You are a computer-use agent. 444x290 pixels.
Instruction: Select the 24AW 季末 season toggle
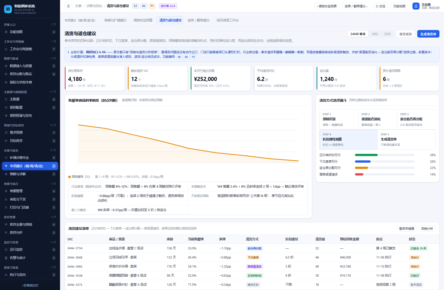coord(358,34)
